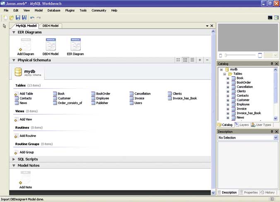Click Add Group
Image resolution: width=280 pixels, height=202 pixels.
pos(24,152)
